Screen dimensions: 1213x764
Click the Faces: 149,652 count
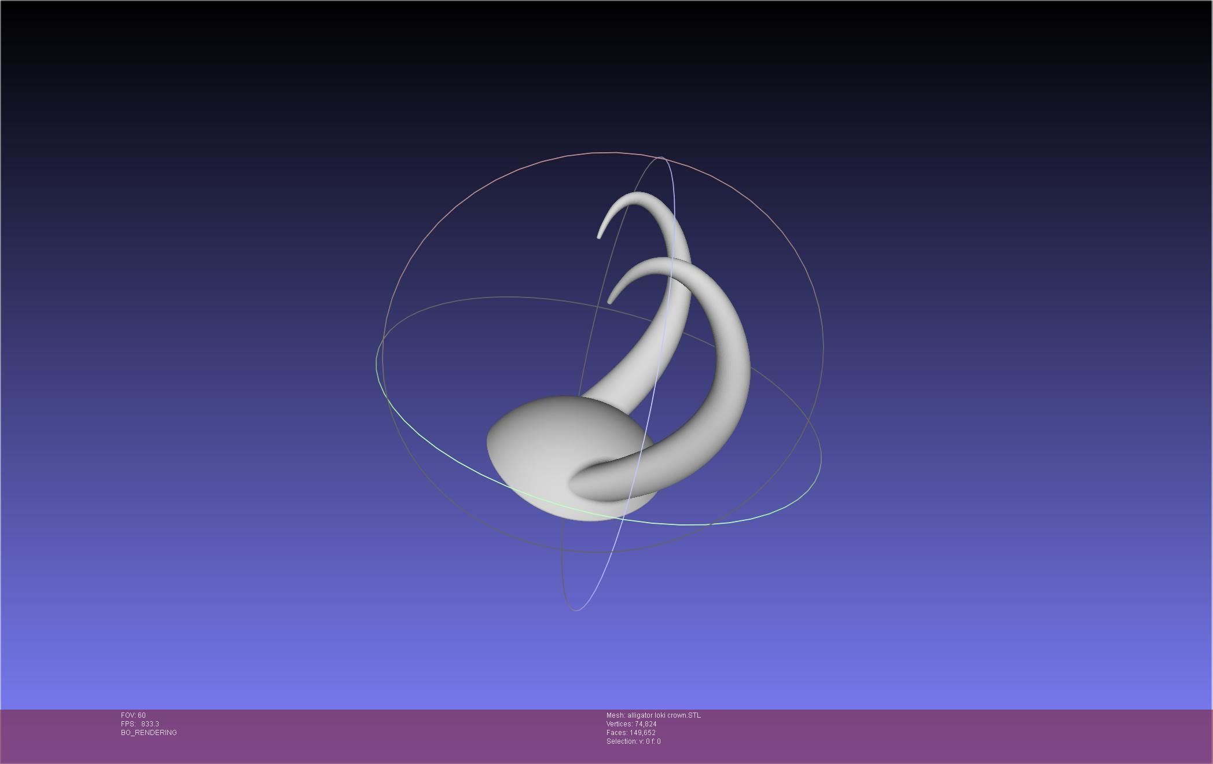tap(631, 733)
